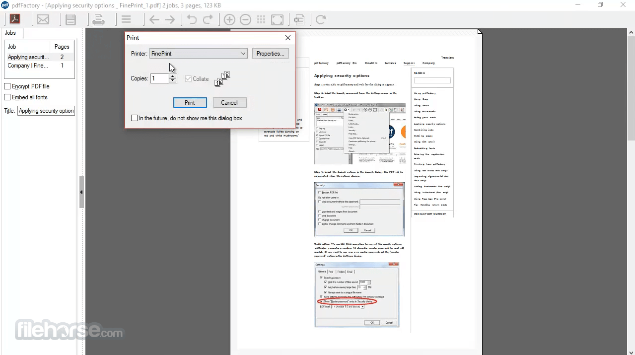Check 'do not show me this dialog box'
This screenshot has height=355, width=635.
coord(134,118)
